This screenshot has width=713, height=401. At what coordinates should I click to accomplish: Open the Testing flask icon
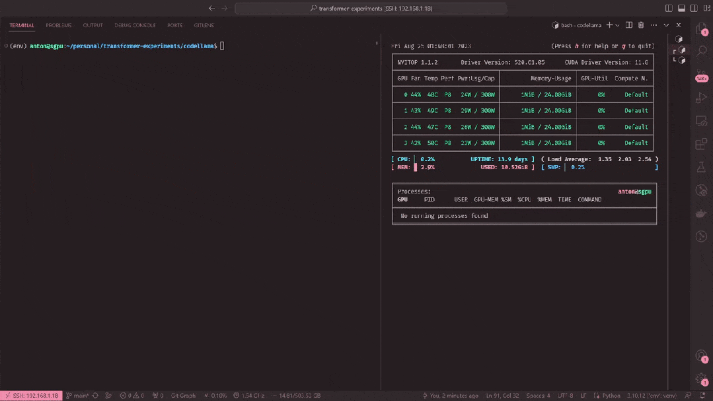tap(701, 168)
